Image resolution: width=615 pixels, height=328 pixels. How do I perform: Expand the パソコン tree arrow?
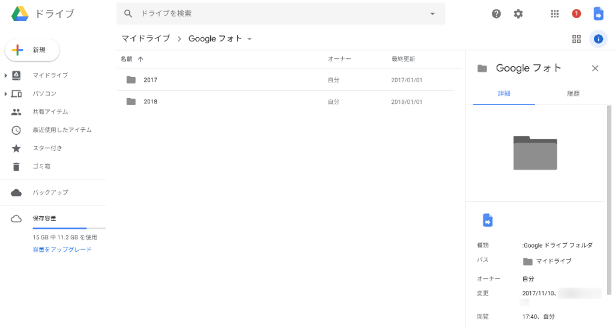tap(5, 94)
